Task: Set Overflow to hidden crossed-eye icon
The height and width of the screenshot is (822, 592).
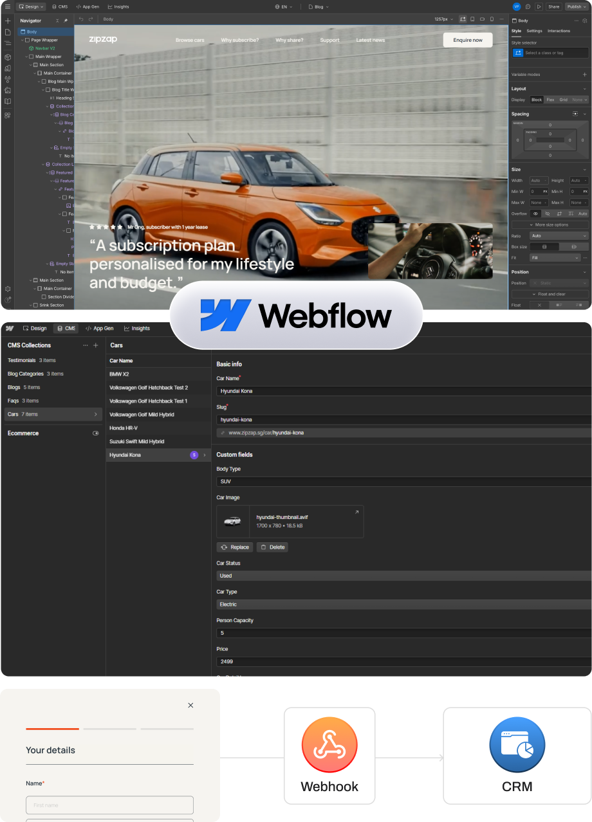Action: (547, 214)
